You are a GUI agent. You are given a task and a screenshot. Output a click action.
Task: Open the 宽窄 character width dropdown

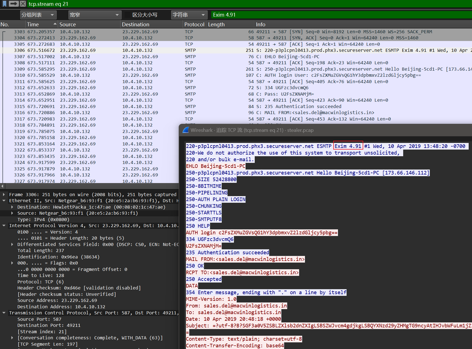pos(94,15)
